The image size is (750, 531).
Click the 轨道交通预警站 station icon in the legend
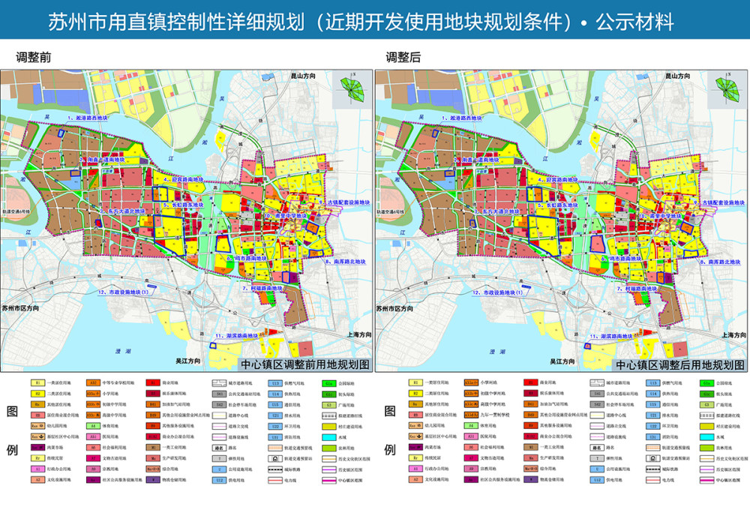click(275, 458)
